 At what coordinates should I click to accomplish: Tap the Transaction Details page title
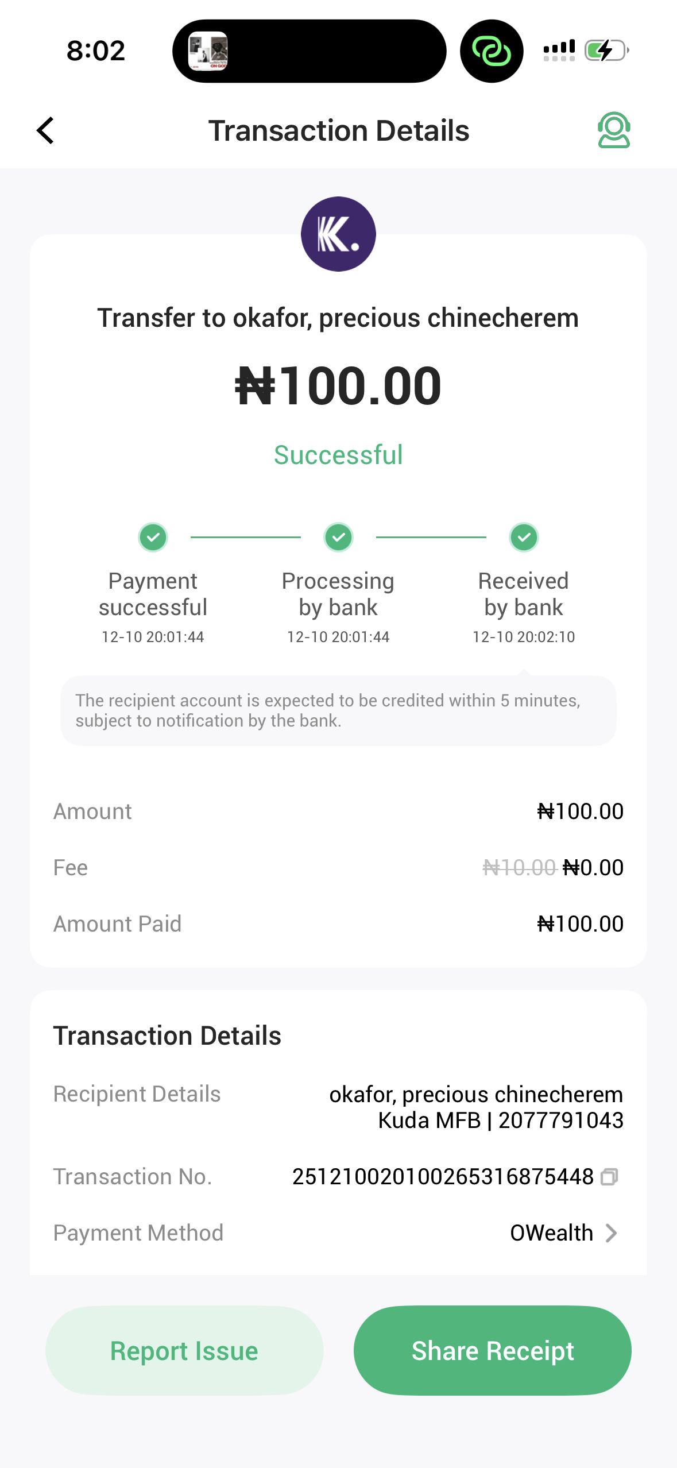(x=338, y=130)
